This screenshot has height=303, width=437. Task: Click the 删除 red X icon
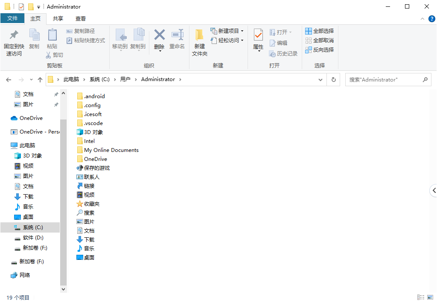tap(159, 35)
